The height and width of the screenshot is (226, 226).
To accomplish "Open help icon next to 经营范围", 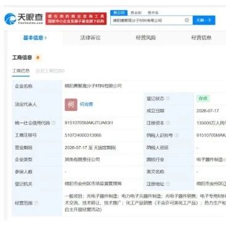I will tap(36, 203).
